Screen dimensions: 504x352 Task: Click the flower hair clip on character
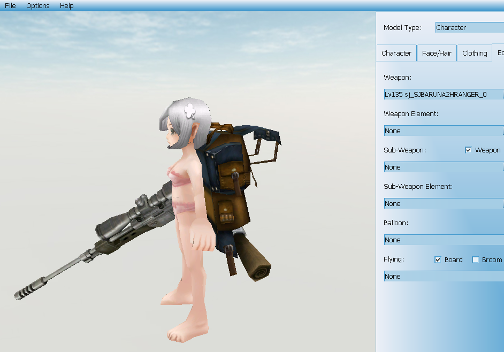tap(190, 110)
